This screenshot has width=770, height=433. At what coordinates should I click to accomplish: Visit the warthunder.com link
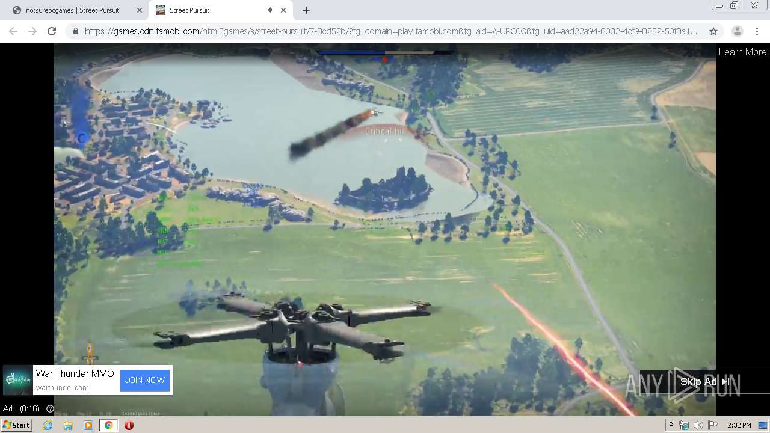[62, 388]
